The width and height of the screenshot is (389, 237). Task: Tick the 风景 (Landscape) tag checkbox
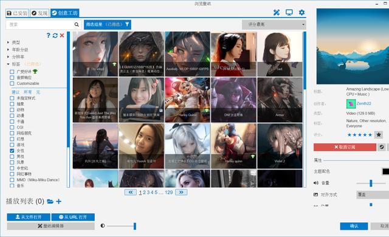[x=12, y=162]
